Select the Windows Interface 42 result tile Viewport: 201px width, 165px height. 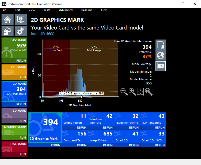point(101,119)
